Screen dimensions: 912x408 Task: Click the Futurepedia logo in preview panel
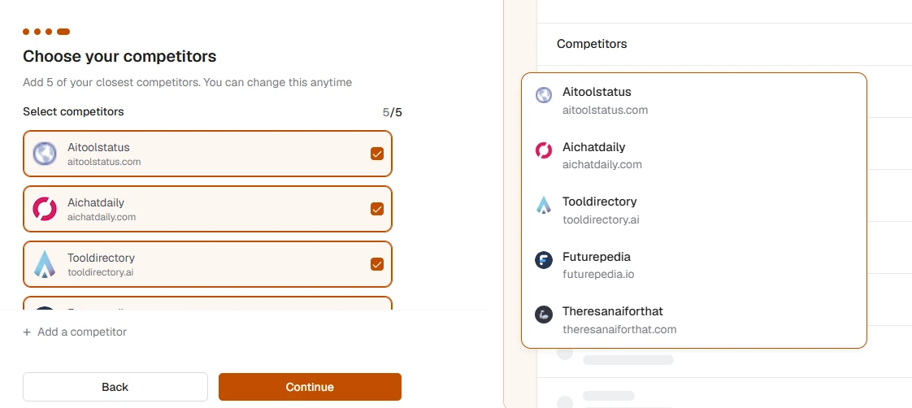pyautogui.click(x=543, y=260)
